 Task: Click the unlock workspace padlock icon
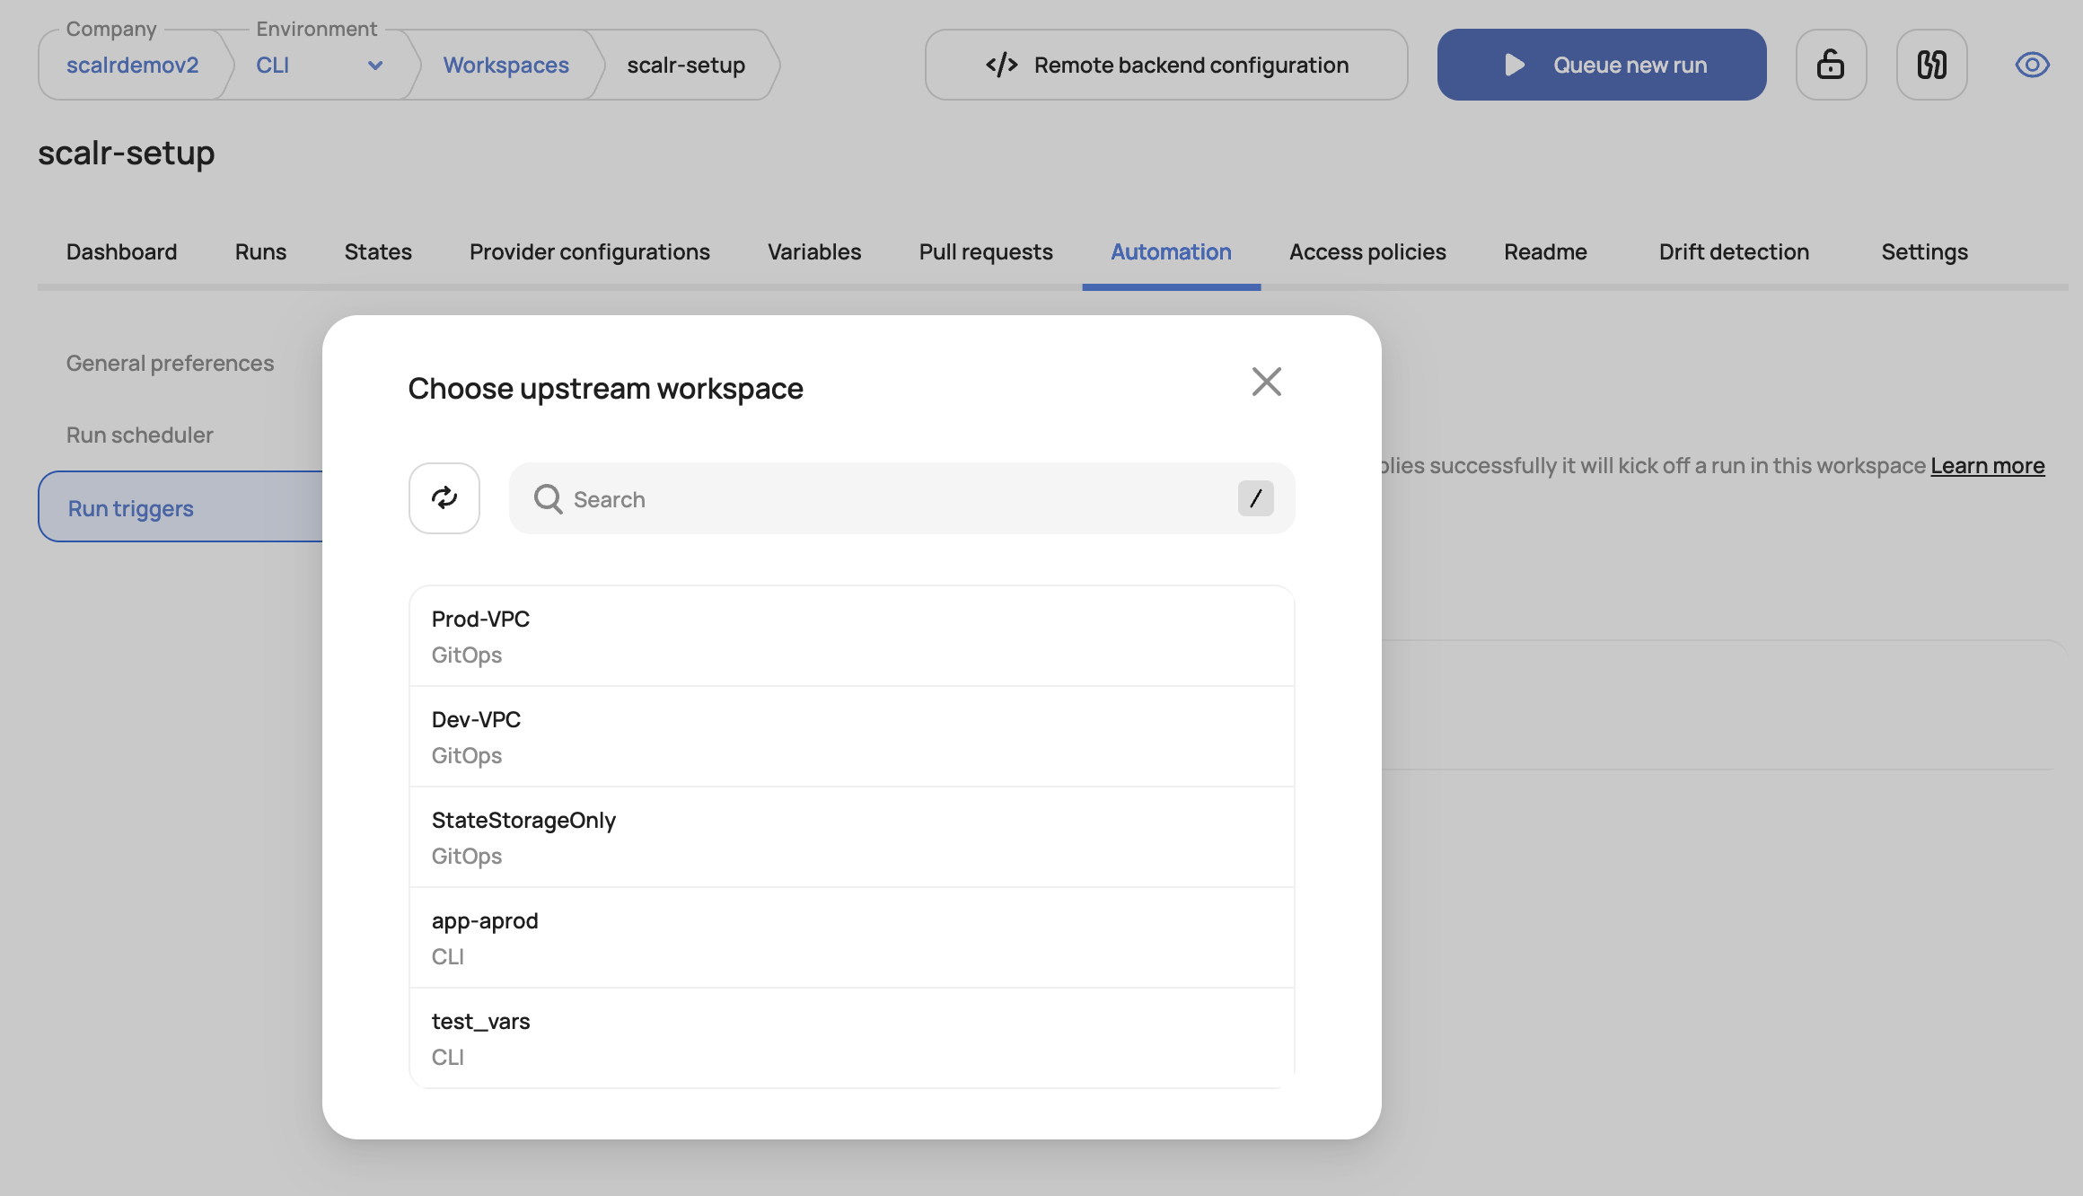pyautogui.click(x=1830, y=65)
